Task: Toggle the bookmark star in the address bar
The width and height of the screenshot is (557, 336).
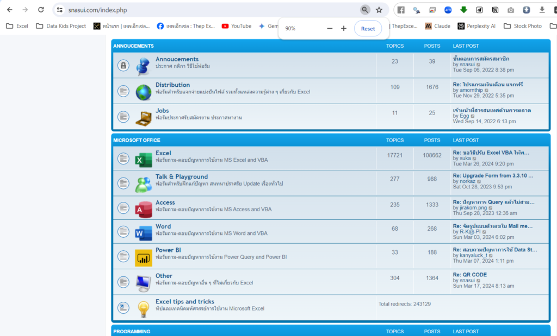Action: [x=379, y=9]
